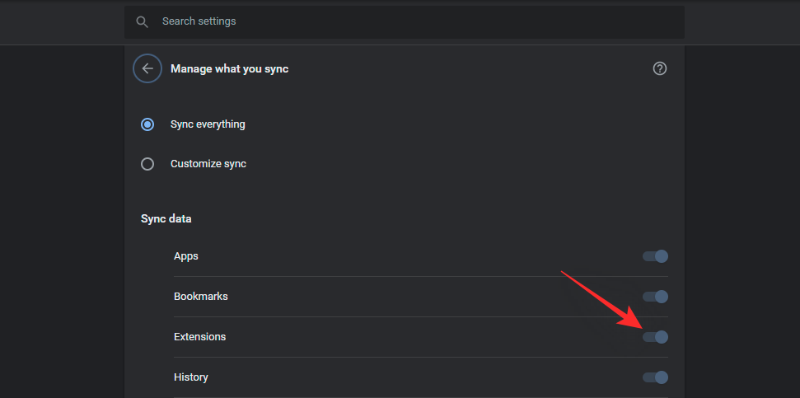
Task: Choose the Customize sync radio button
Action: [x=147, y=164]
